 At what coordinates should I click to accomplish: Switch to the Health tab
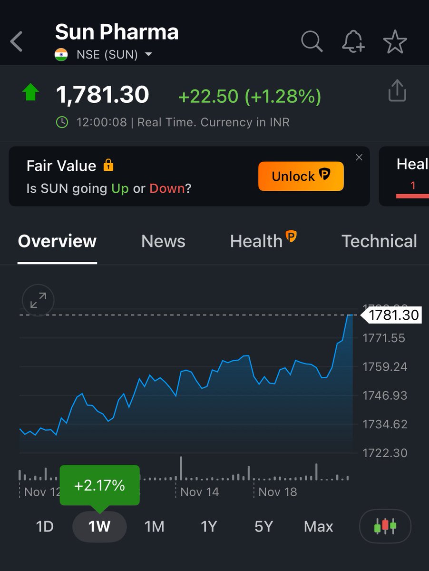pyautogui.click(x=256, y=241)
